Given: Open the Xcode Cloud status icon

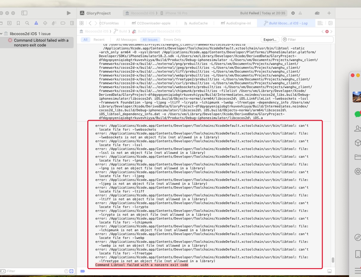Looking at the screenshot, I should coord(317,13).
